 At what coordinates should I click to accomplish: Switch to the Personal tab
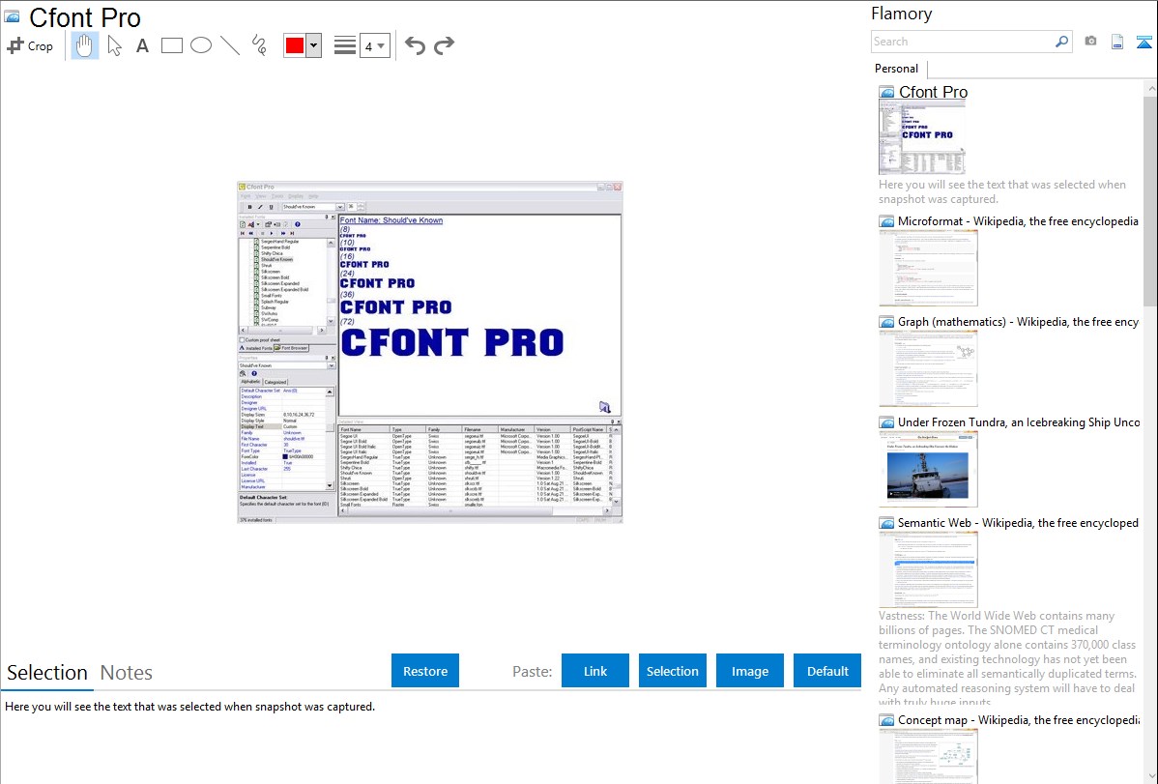(897, 69)
